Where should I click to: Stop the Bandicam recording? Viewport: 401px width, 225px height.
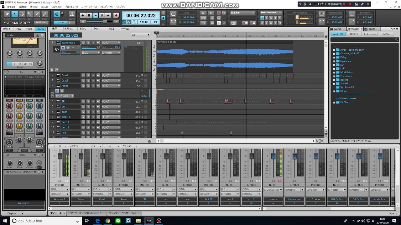[x=350, y=4]
